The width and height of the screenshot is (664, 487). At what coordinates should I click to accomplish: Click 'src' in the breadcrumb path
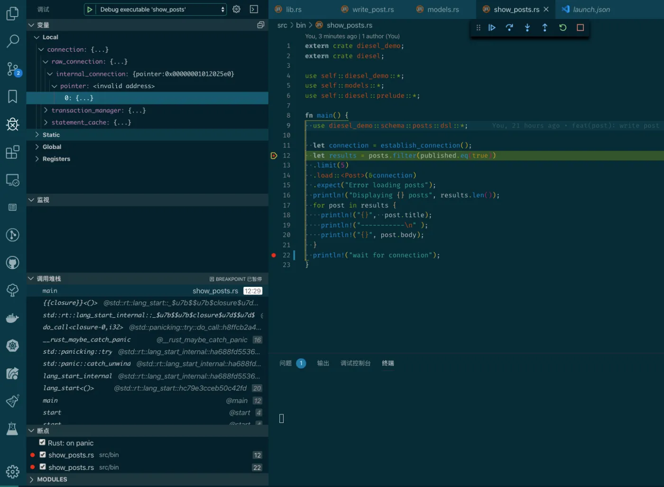(x=282, y=25)
